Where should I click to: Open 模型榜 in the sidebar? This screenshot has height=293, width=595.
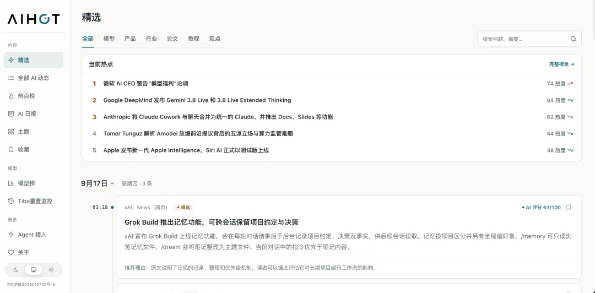click(x=34, y=183)
